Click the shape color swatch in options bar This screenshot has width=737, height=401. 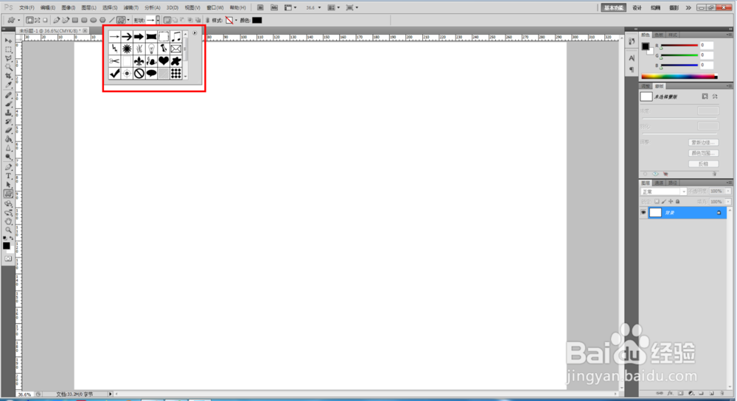[x=257, y=20]
